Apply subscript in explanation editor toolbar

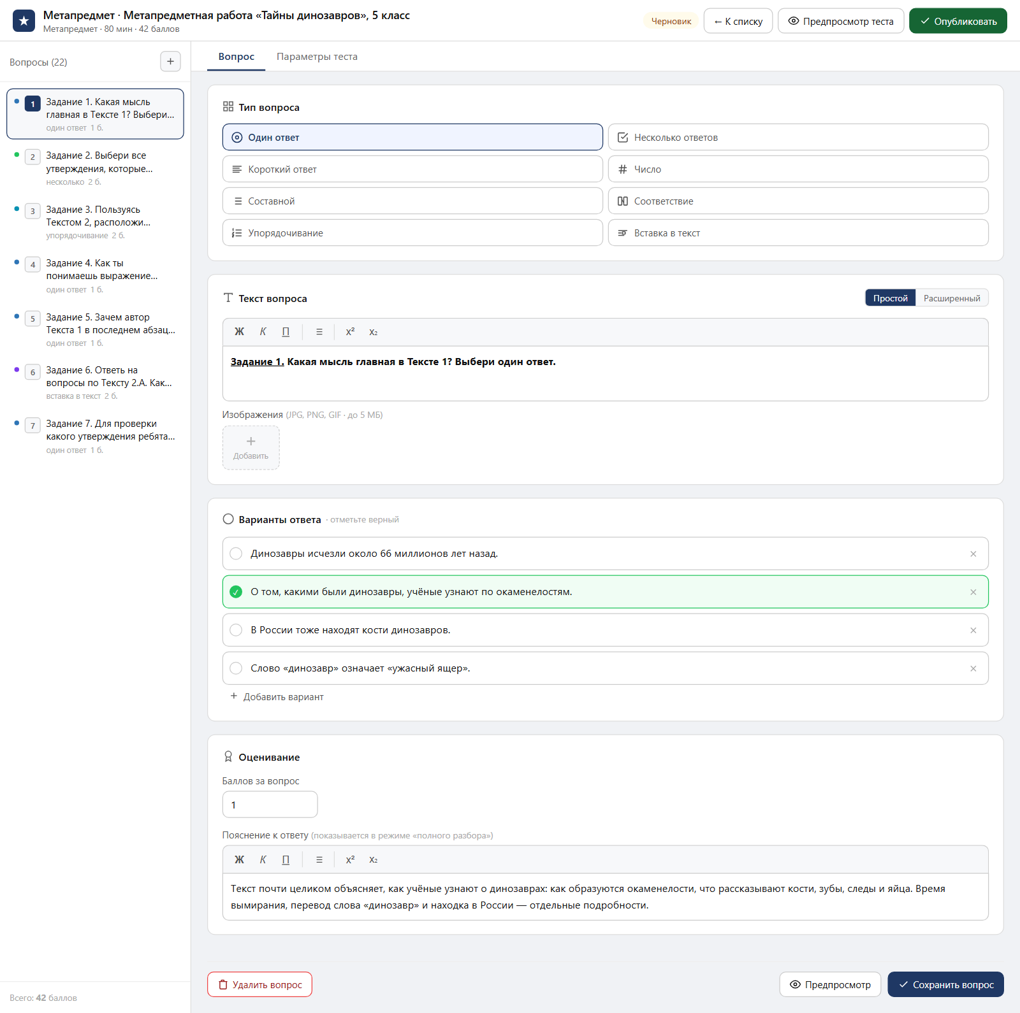374,859
